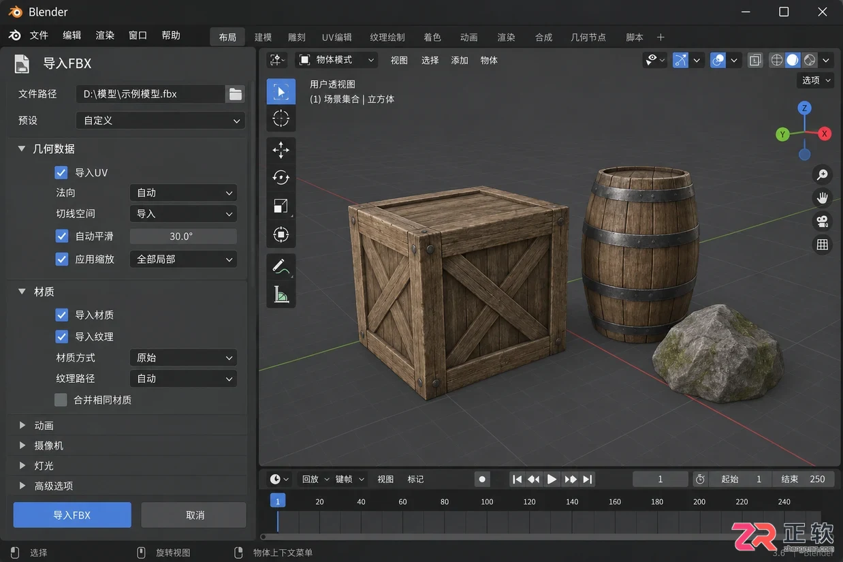
Task: Open the 编辑 menu
Action: tap(72, 35)
